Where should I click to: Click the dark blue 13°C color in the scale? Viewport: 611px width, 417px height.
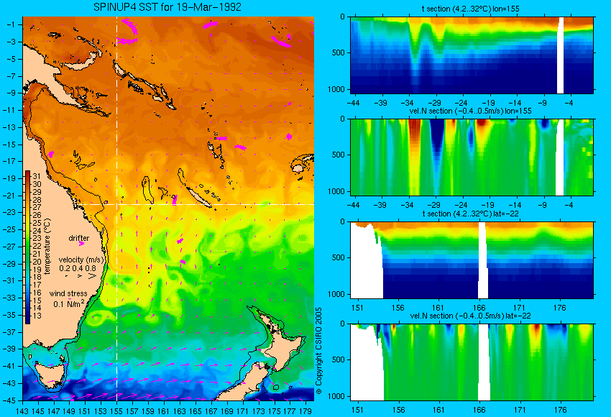point(27,317)
